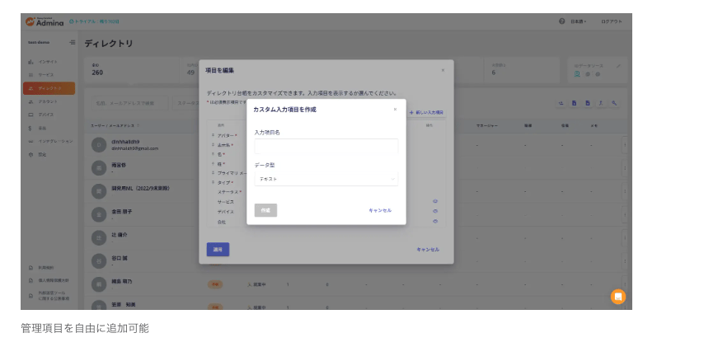Click avatar of 辻 庸介
704x347 pixels.
click(99, 238)
